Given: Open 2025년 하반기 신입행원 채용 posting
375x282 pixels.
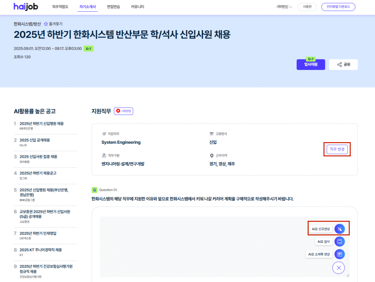Looking at the screenshot, I should point(42,124).
